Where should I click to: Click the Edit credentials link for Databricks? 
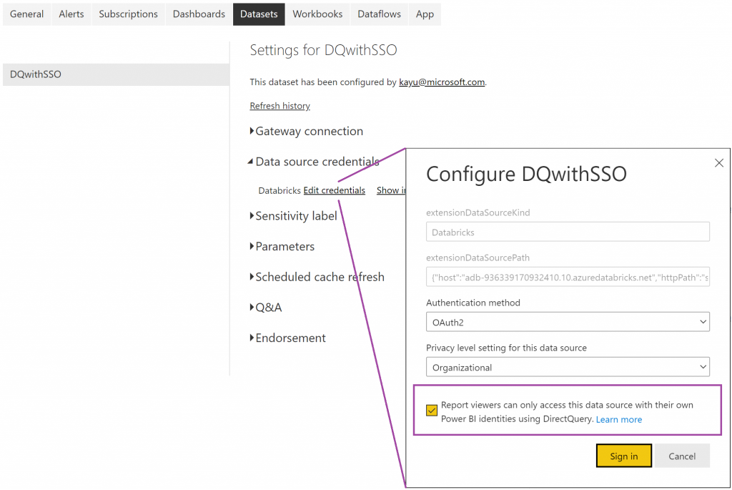334,190
